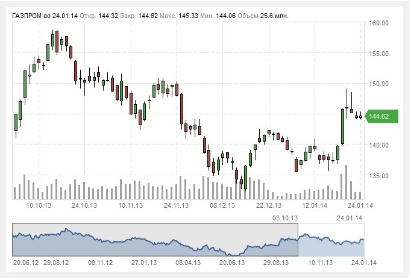Click the Макс. value 145.33

pyautogui.click(x=188, y=16)
